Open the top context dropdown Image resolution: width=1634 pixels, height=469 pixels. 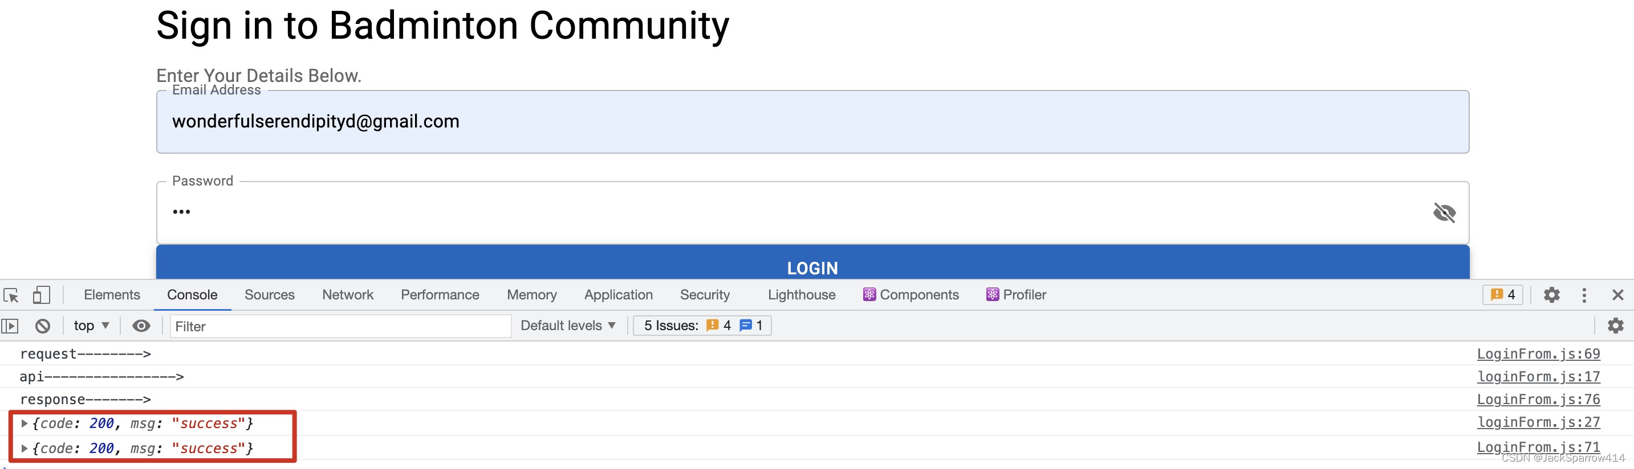[91, 326]
